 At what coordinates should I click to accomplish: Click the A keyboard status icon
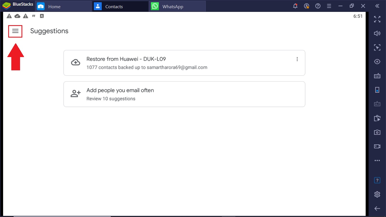click(x=42, y=16)
